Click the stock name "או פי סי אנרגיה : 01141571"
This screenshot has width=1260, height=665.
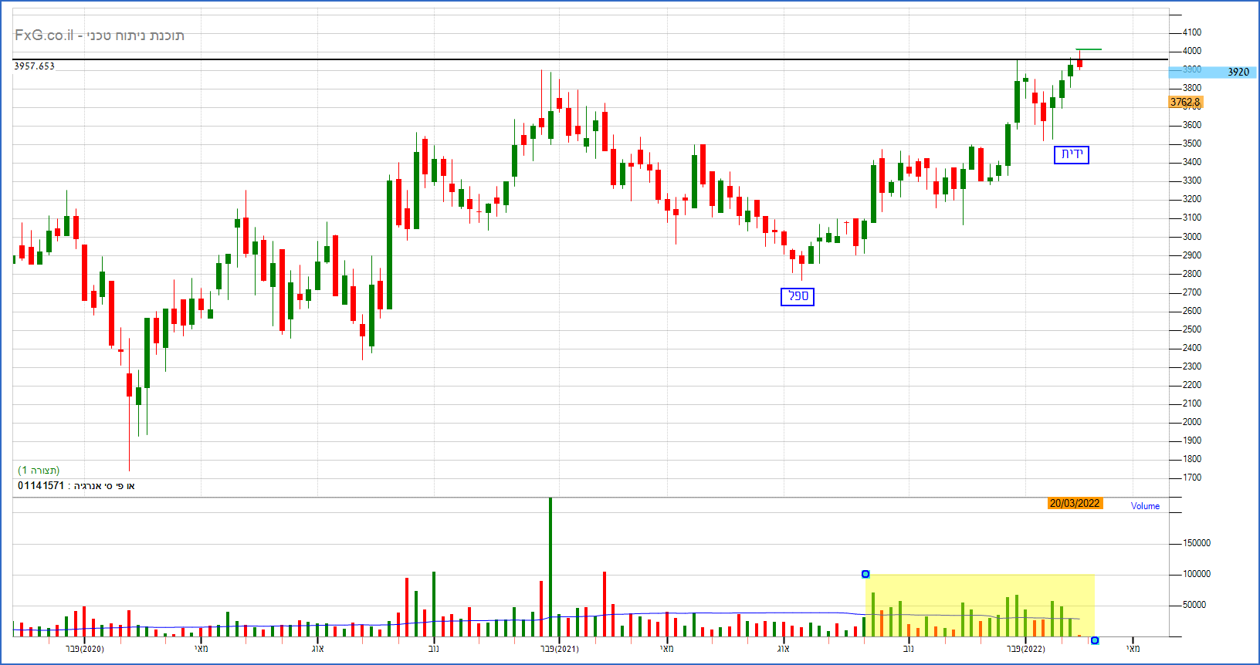click(x=76, y=485)
